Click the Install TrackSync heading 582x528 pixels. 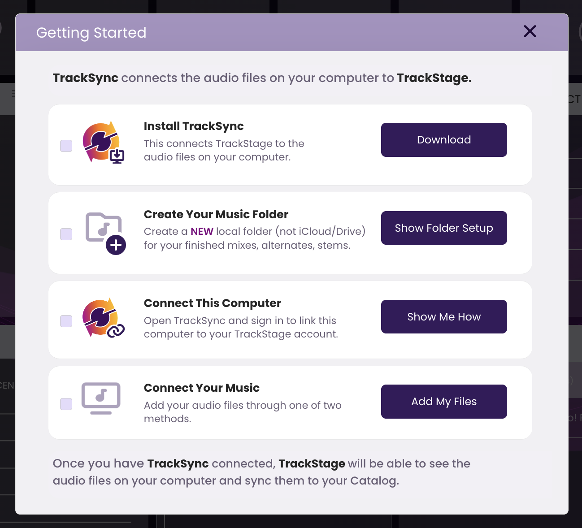coord(194,126)
